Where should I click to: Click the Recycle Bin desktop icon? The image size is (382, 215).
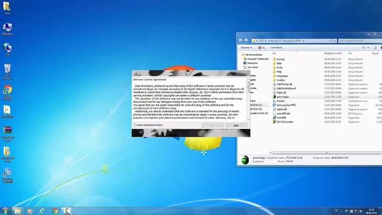[8, 72]
